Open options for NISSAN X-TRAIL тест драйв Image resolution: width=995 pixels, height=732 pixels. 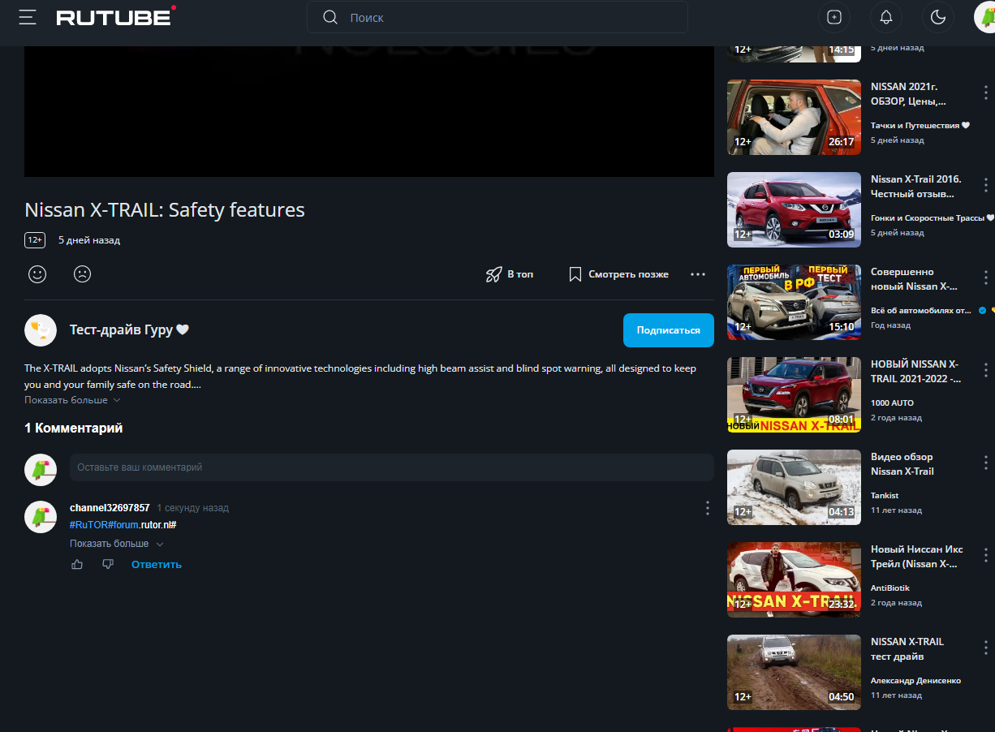click(986, 648)
